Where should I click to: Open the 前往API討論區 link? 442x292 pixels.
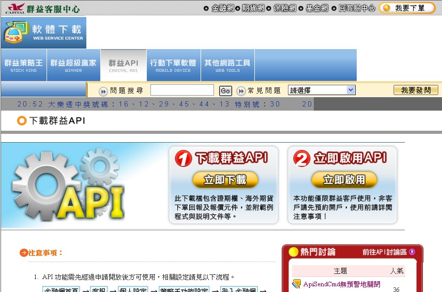pos(385,252)
